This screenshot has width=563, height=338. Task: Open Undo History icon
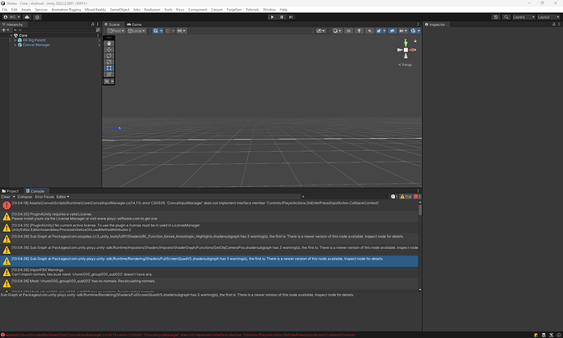click(496, 17)
